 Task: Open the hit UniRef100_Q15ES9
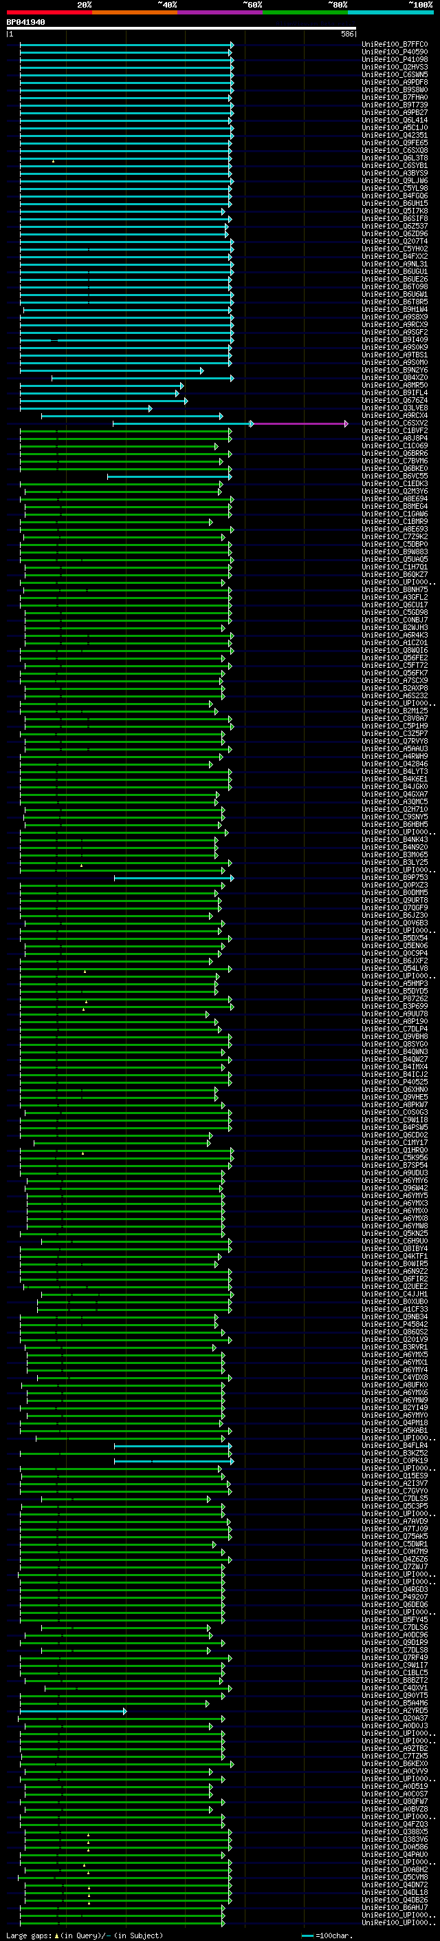coord(395,1476)
